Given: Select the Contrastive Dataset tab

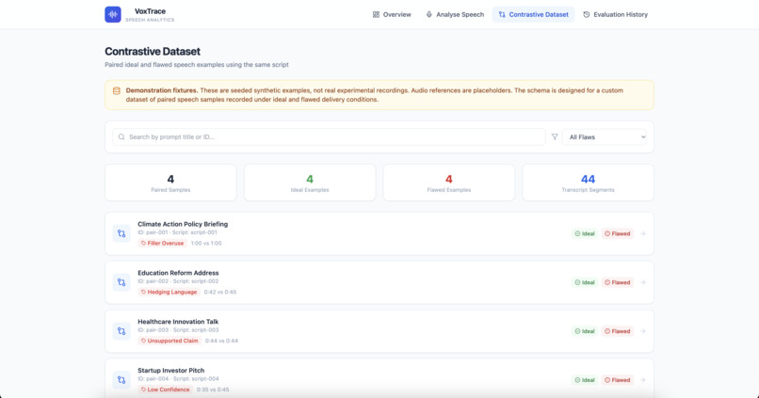Looking at the screenshot, I should (533, 14).
